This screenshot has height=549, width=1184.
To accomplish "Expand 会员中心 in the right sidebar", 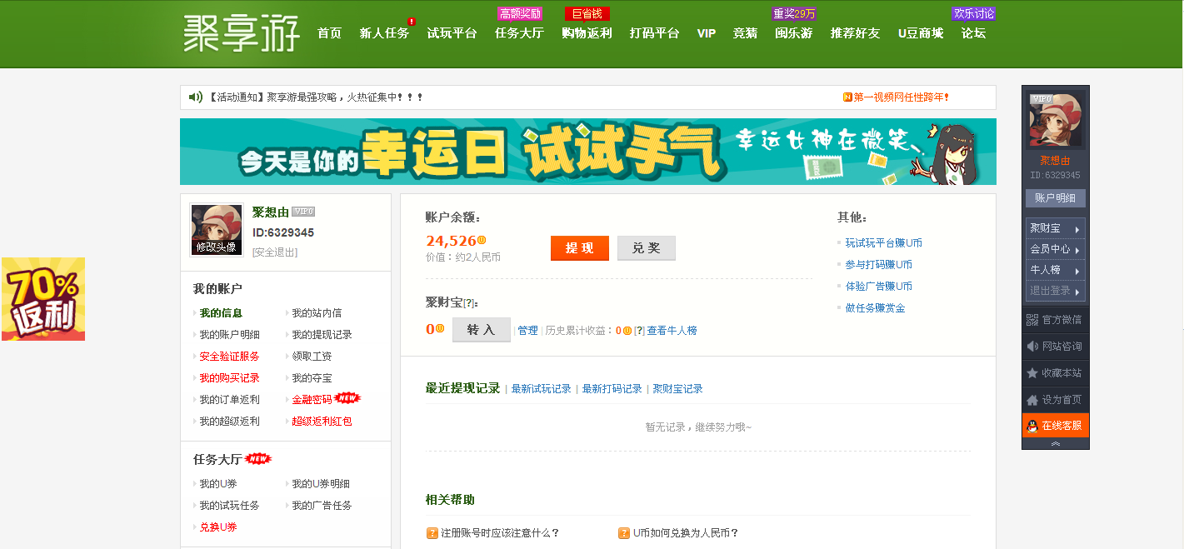I will (x=1055, y=250).
